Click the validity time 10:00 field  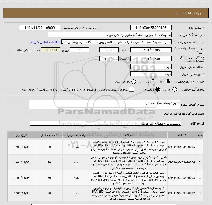click(109, 59)
